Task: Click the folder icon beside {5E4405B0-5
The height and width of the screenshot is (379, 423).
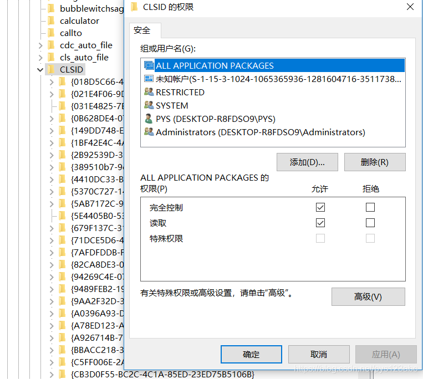Action: tap(62, 216)
